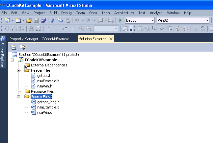The image size is (213, 143).
Task: Click the Undo arrow icon
Action: [x=77, y=20]
